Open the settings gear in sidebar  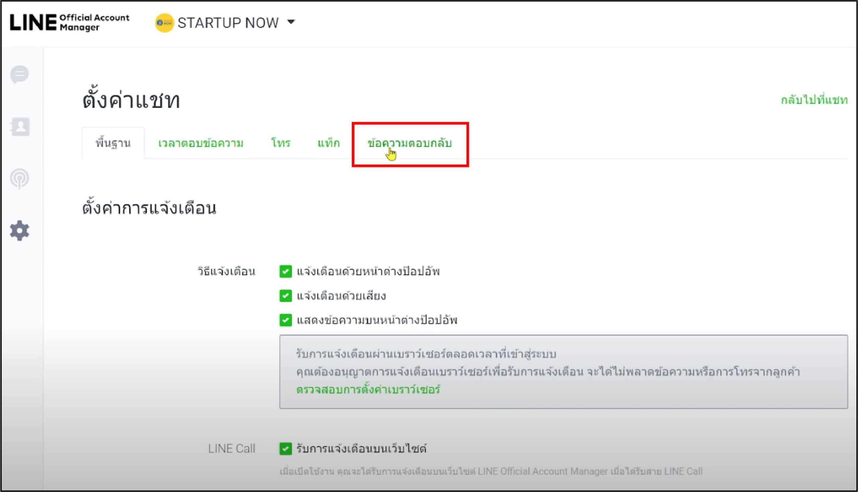pos(20,231)
